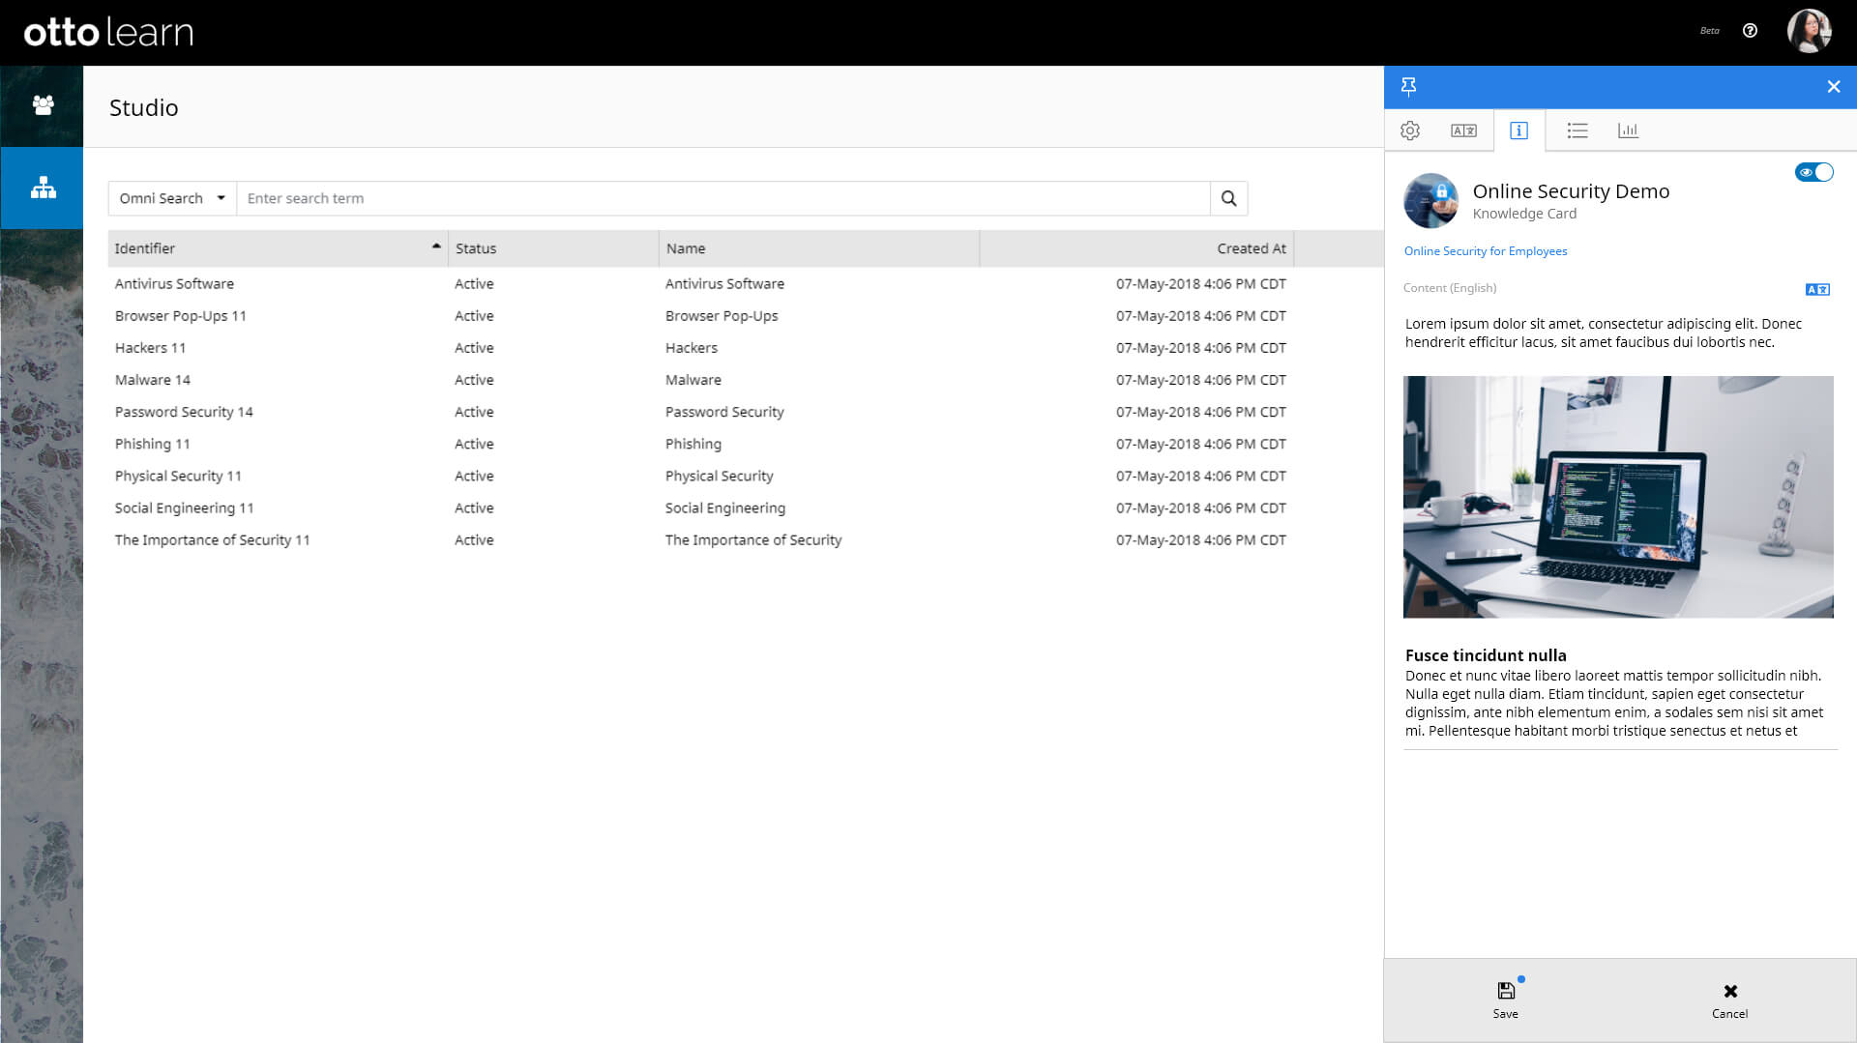Close the side panel with X
The height and width of the screenshot is (1043, 1857).
[1833, 87]
